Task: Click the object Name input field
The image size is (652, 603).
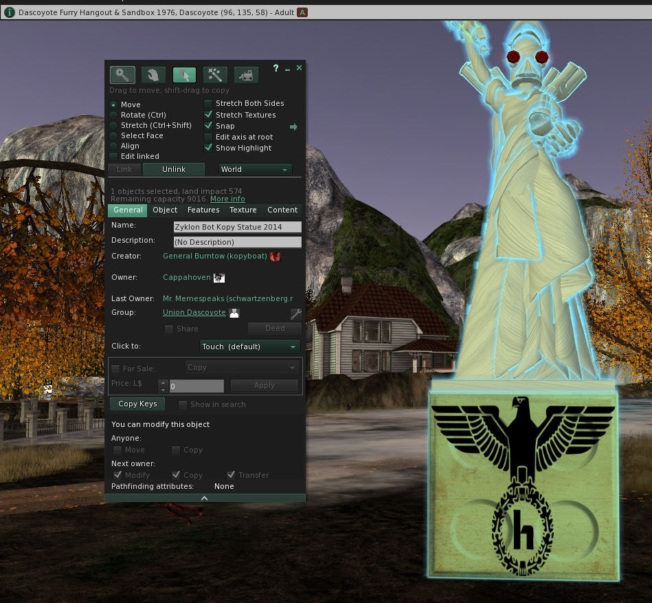Action: click(238, 227)
